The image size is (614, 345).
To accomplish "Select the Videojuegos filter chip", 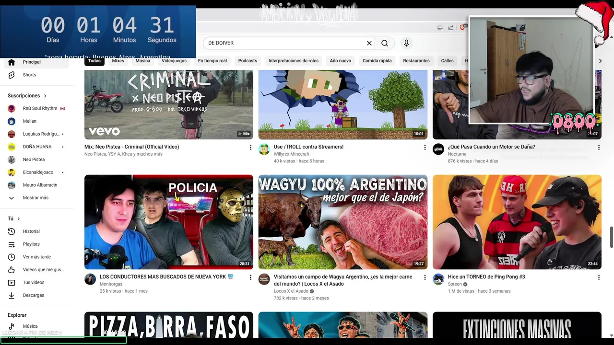I will [174, 61].
